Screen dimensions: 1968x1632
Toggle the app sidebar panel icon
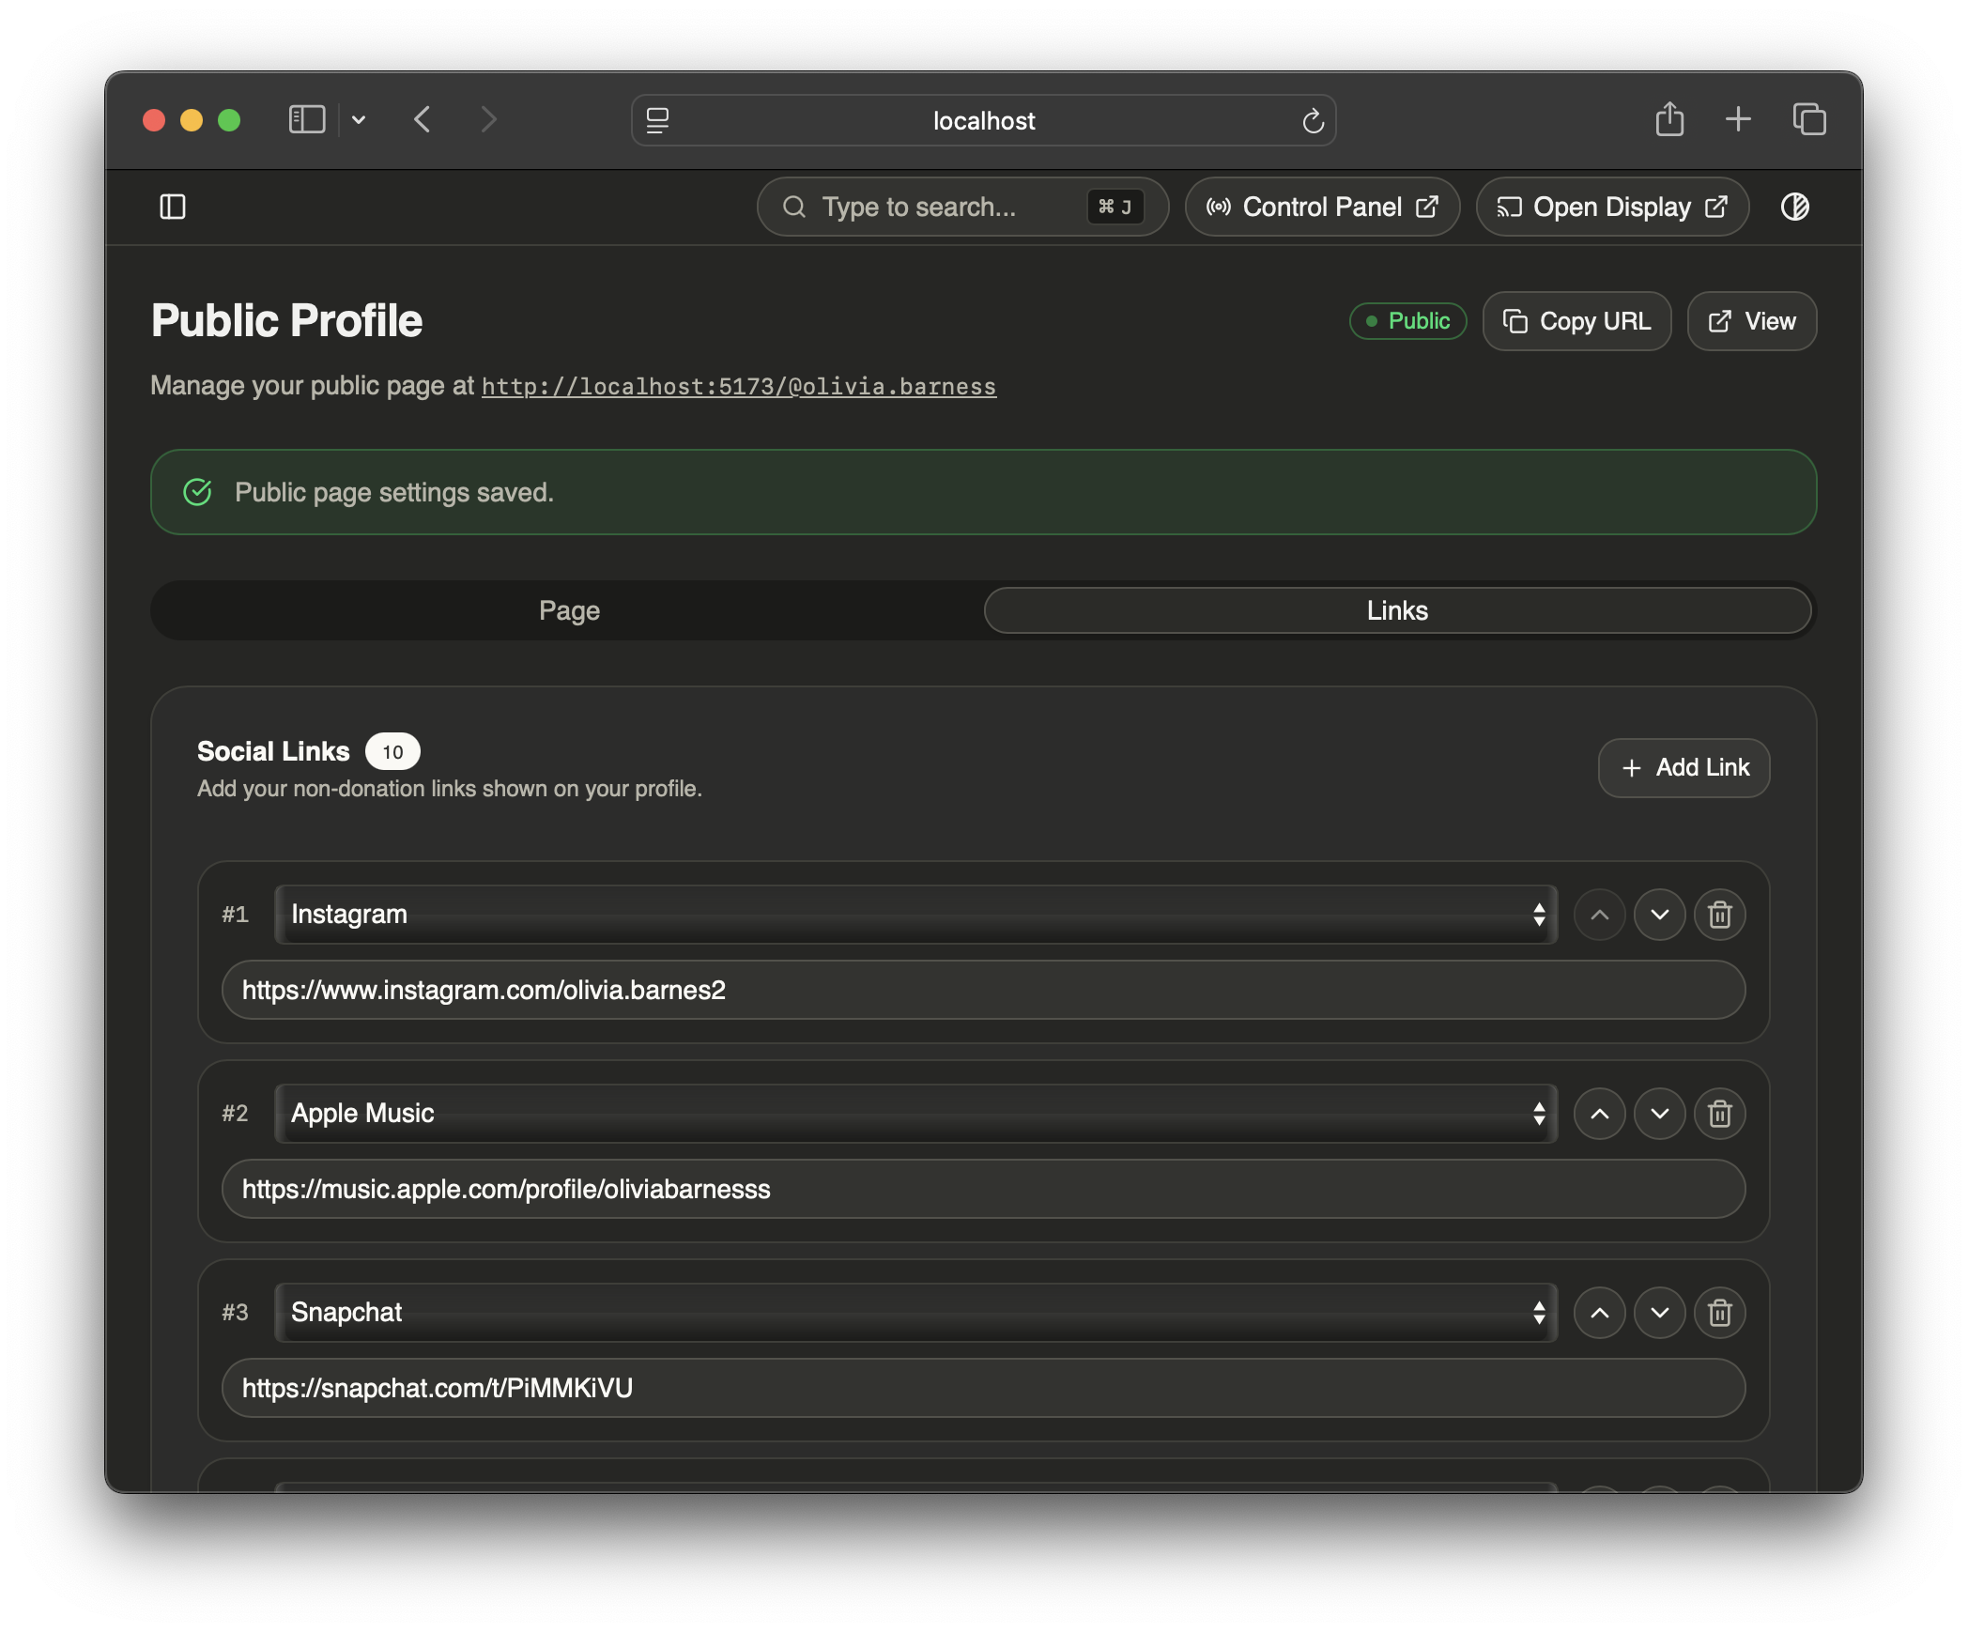(173, 207)
